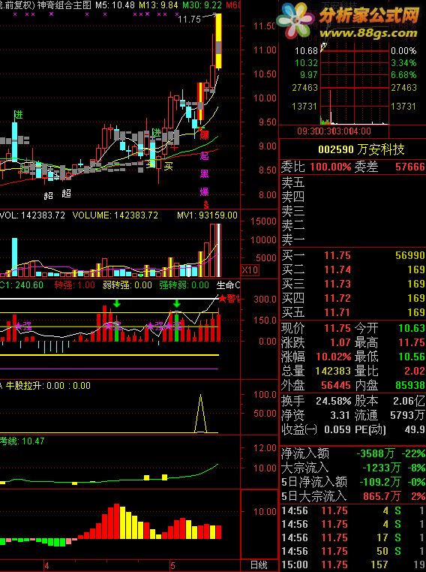Click the red star alert marker
426x572 pixels.
222,299
